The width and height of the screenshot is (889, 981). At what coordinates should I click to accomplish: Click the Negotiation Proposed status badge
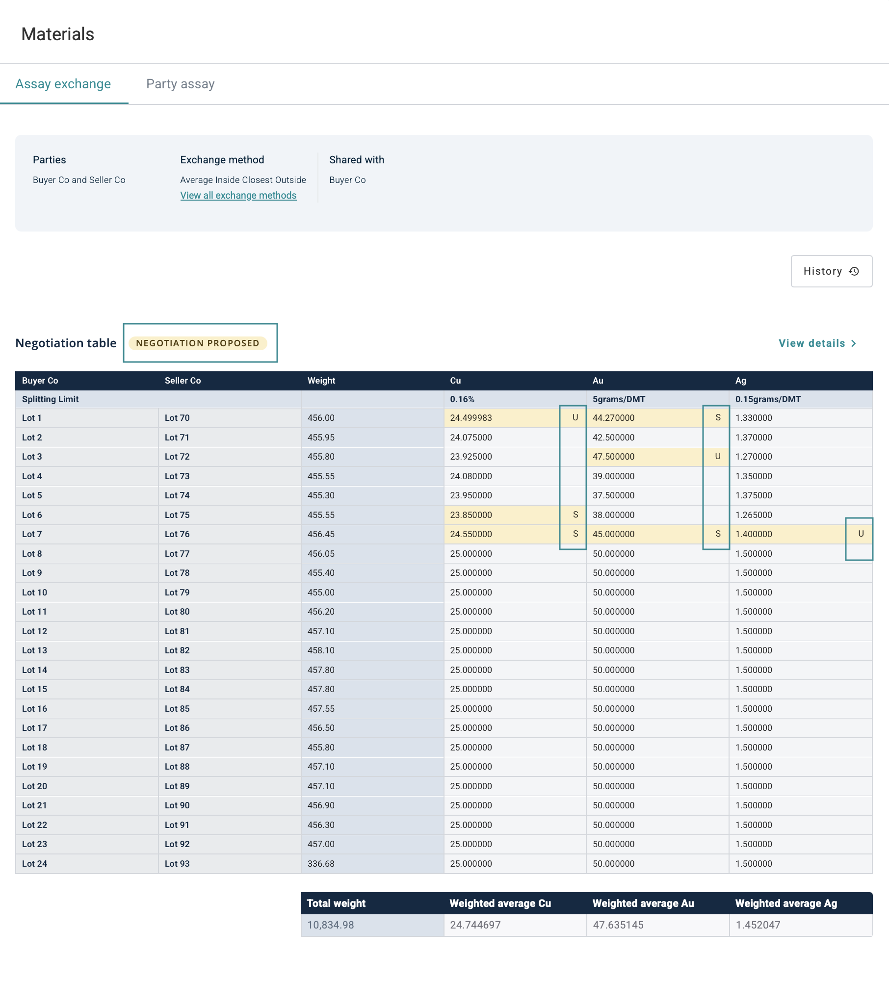pyautogui.click(x=198, y=343)
